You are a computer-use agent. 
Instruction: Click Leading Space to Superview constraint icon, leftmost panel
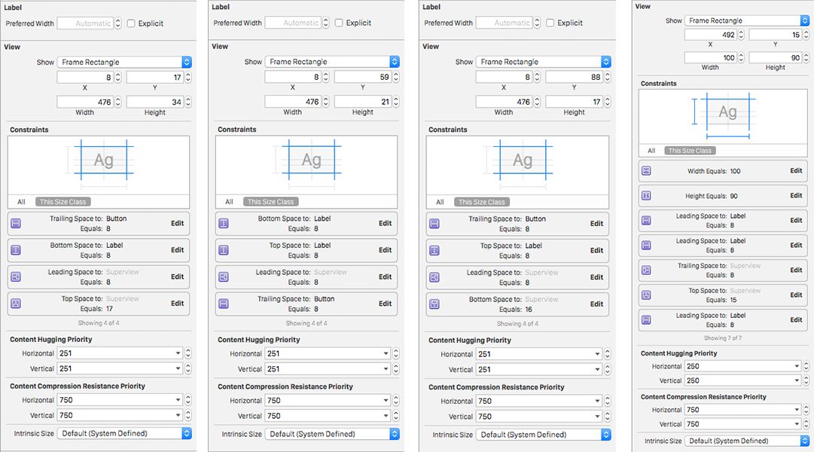[x=16, y=277]
